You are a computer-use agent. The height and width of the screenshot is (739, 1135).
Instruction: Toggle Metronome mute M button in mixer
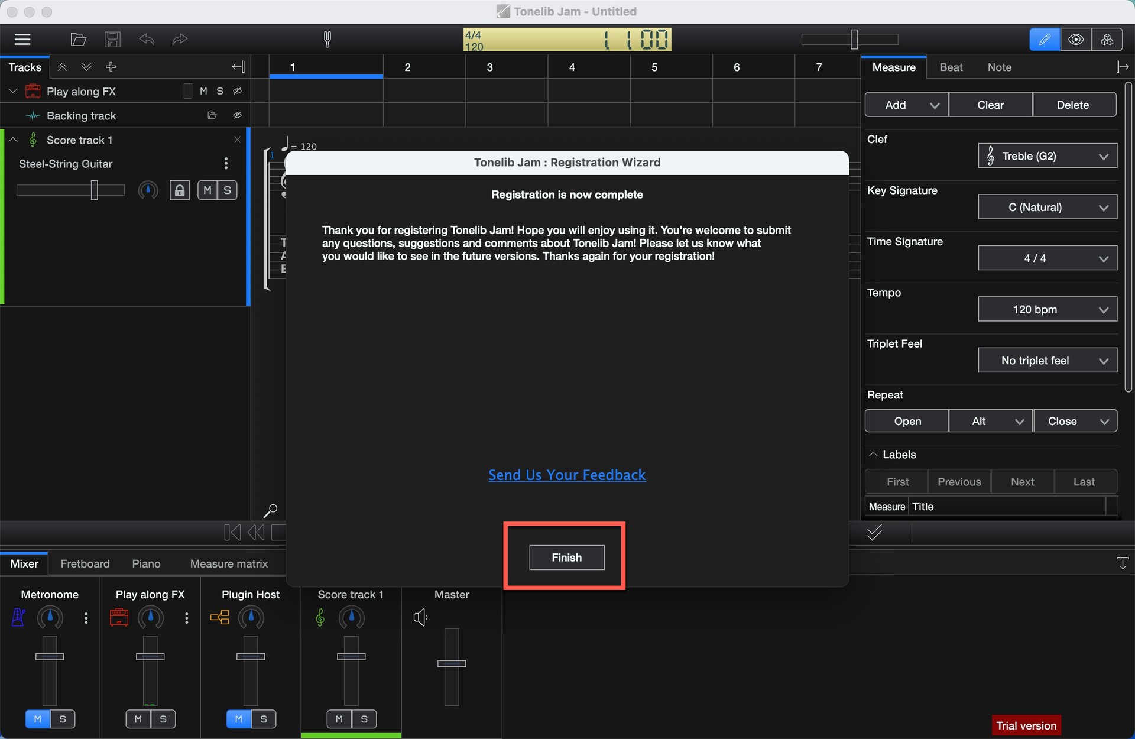(x=38, y=719)
